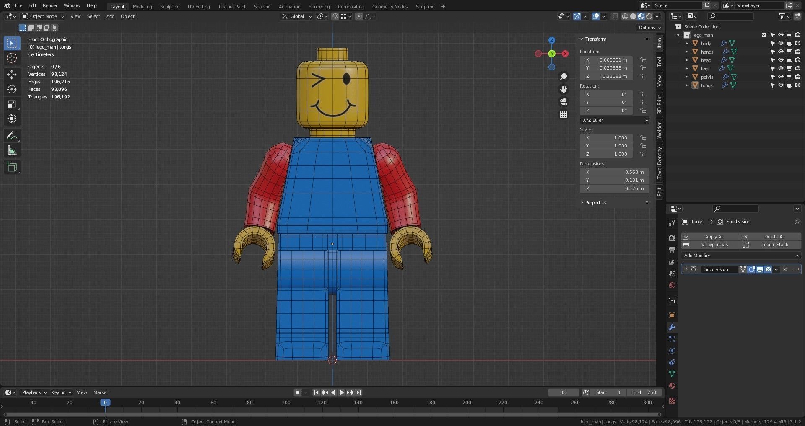805x426 pixels.
Task: Pick the combined Transform tool
Action: pos(12,119)
